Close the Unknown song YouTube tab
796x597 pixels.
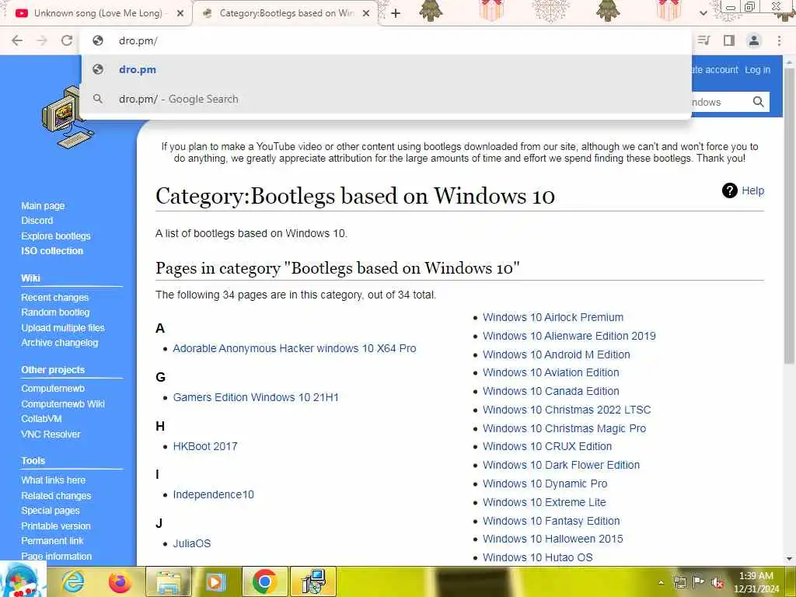pos(180,14)
